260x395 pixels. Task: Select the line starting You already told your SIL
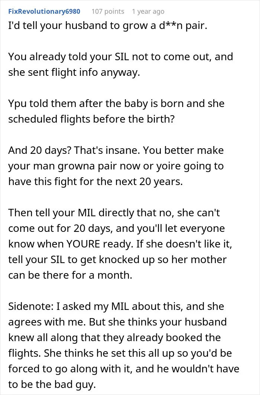click(121, 57)
